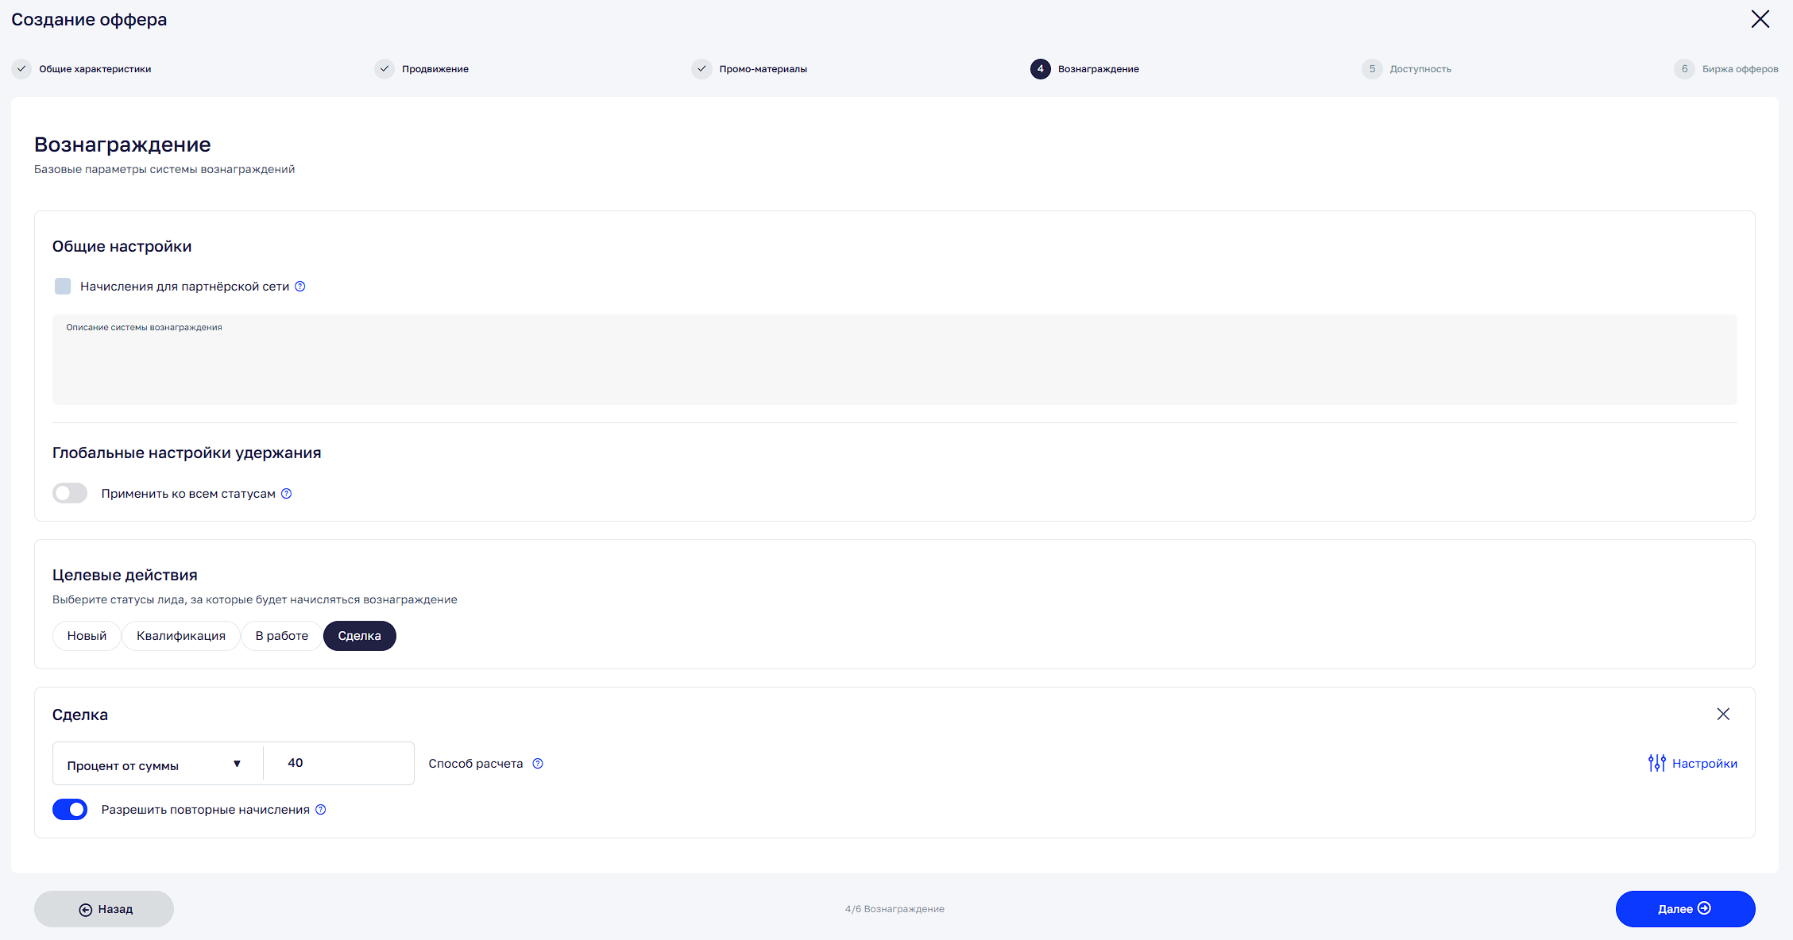Viewport: 1793px width, 940px height.
Task: Click help icon beside Применить ко всем статусам
Action: pyautogui.click(x=287, y=494)
